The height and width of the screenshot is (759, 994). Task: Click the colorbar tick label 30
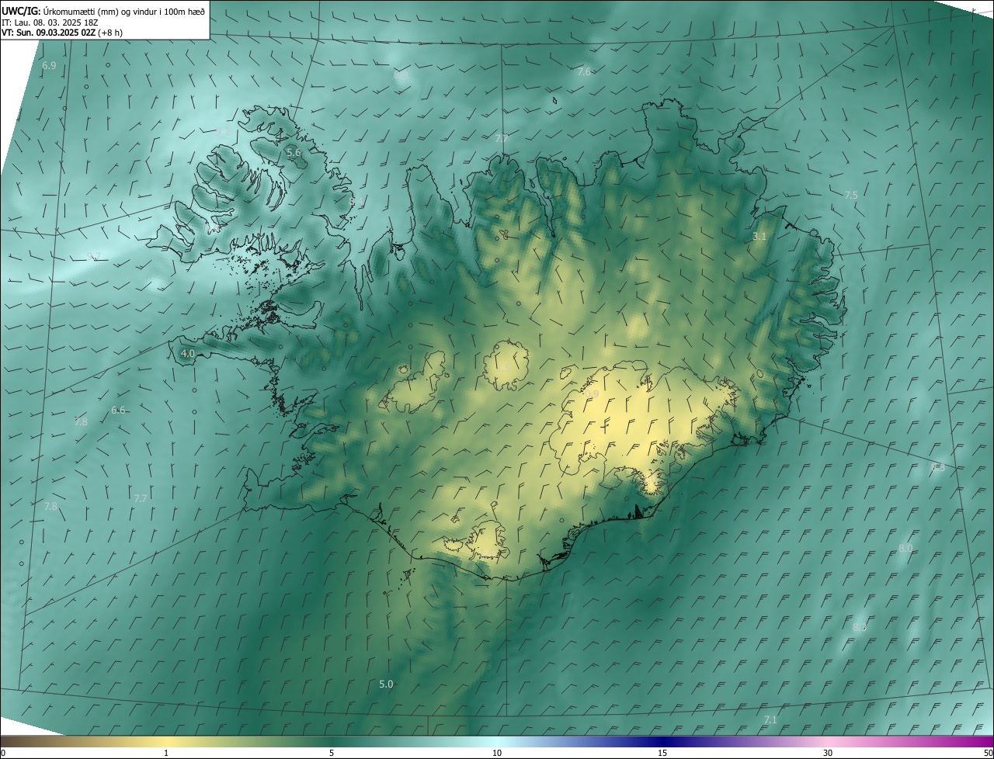(x=828, y=753)
